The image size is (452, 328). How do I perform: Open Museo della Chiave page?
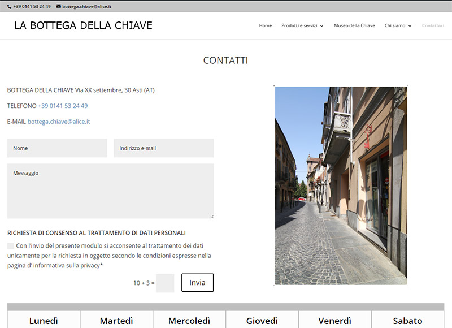(x=354, y=25)
